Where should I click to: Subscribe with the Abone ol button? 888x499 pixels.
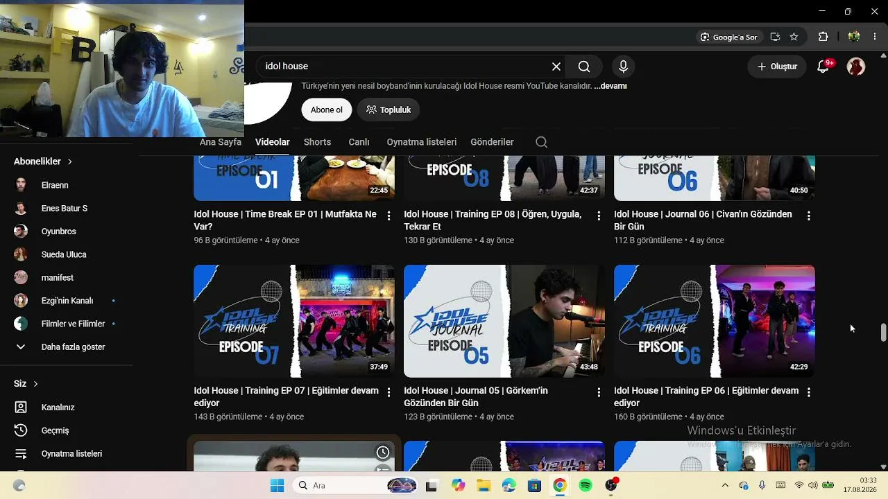[x=327, y=110]
